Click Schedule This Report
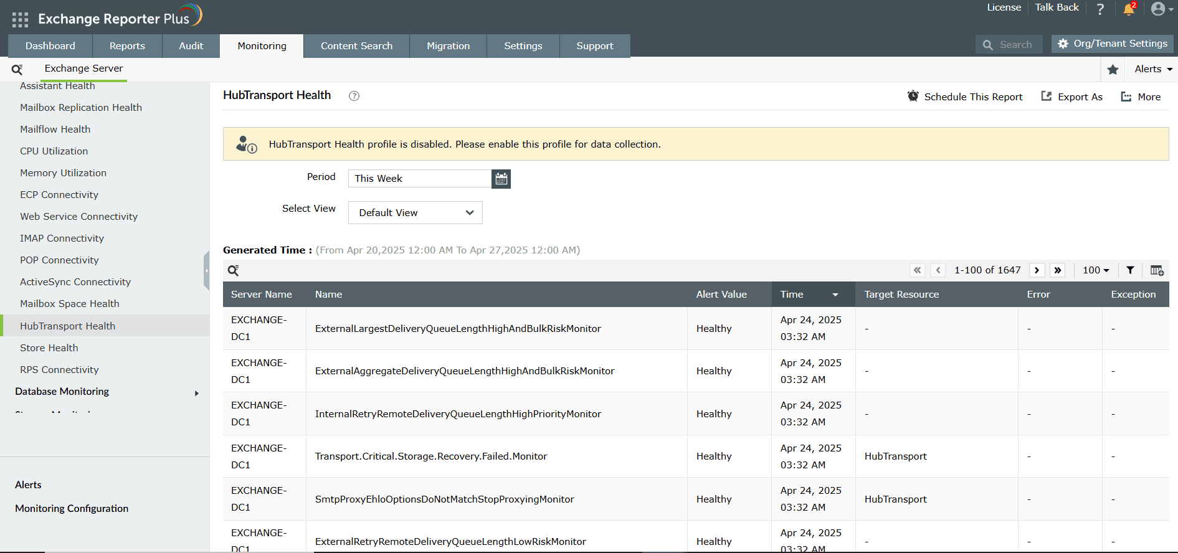 click(x=965, y=97)
